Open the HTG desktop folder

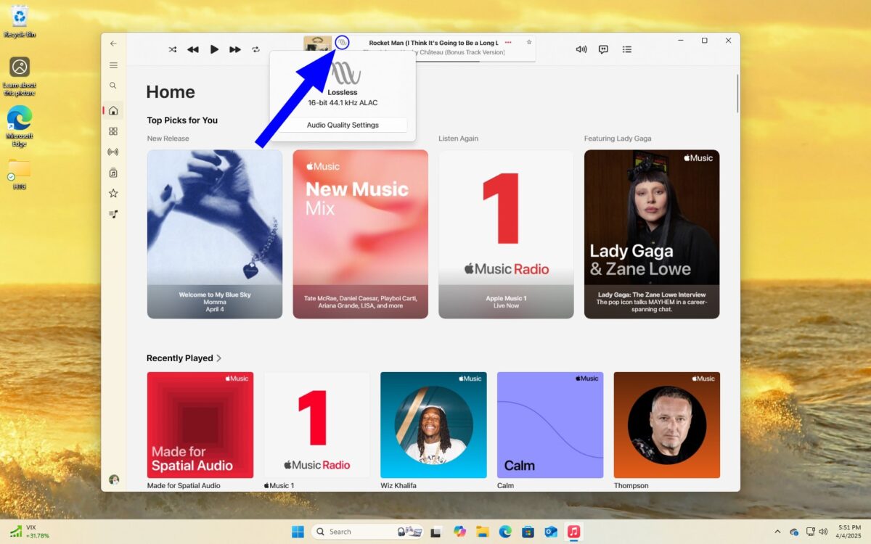point(20,174)
